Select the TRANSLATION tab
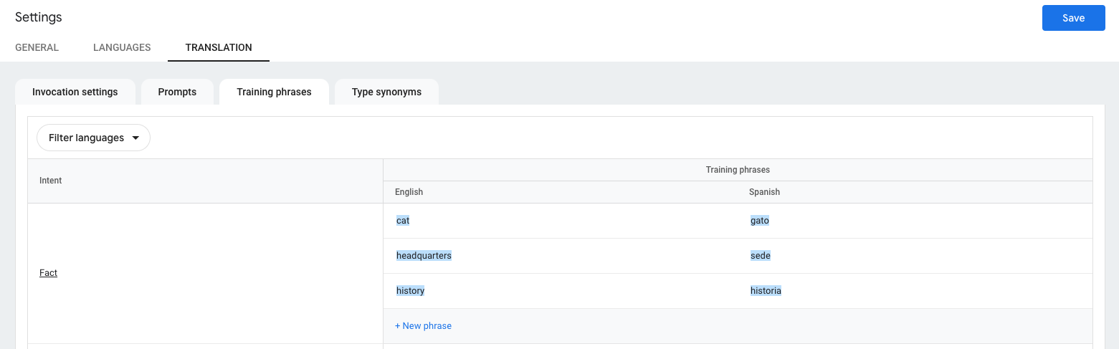 [x=219, y=47]
